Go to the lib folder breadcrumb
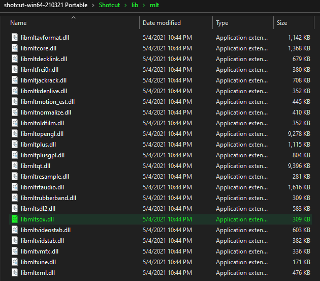 [135, 5]
